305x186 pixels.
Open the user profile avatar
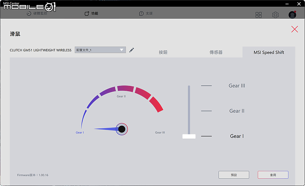292,15
